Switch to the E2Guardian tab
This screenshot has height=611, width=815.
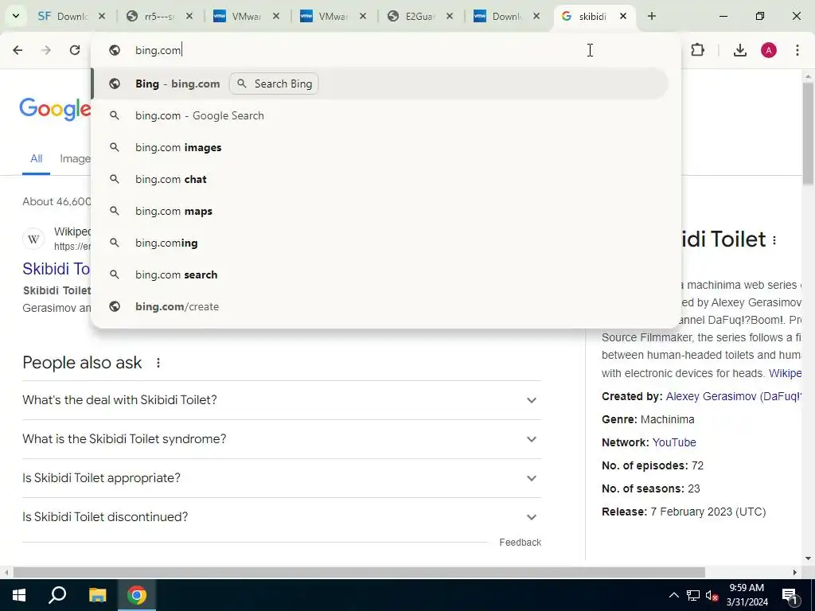tap(419, 16)
